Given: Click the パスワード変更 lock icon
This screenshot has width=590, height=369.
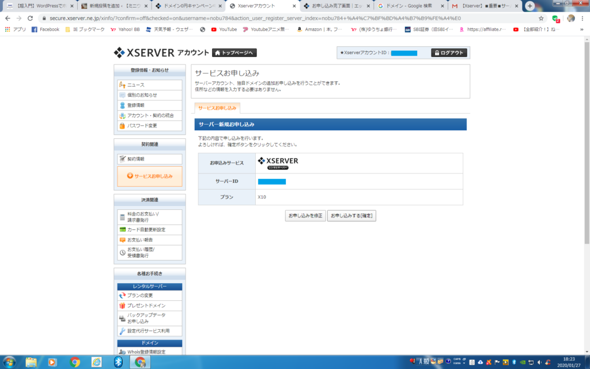Looking at the screenshot, I should pyautogui.click(x=122, y=126).
